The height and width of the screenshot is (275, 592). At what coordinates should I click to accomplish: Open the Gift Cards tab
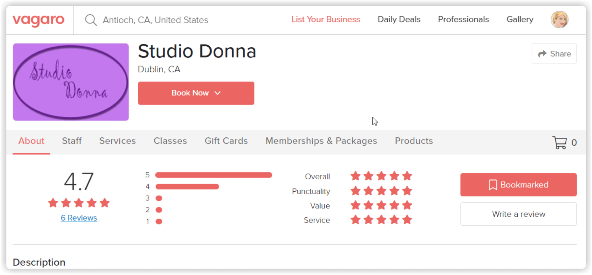[x=226, y=141]
